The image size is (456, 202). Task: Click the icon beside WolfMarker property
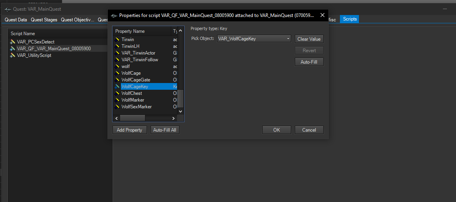pyautogui.click(x=117, y=100)
